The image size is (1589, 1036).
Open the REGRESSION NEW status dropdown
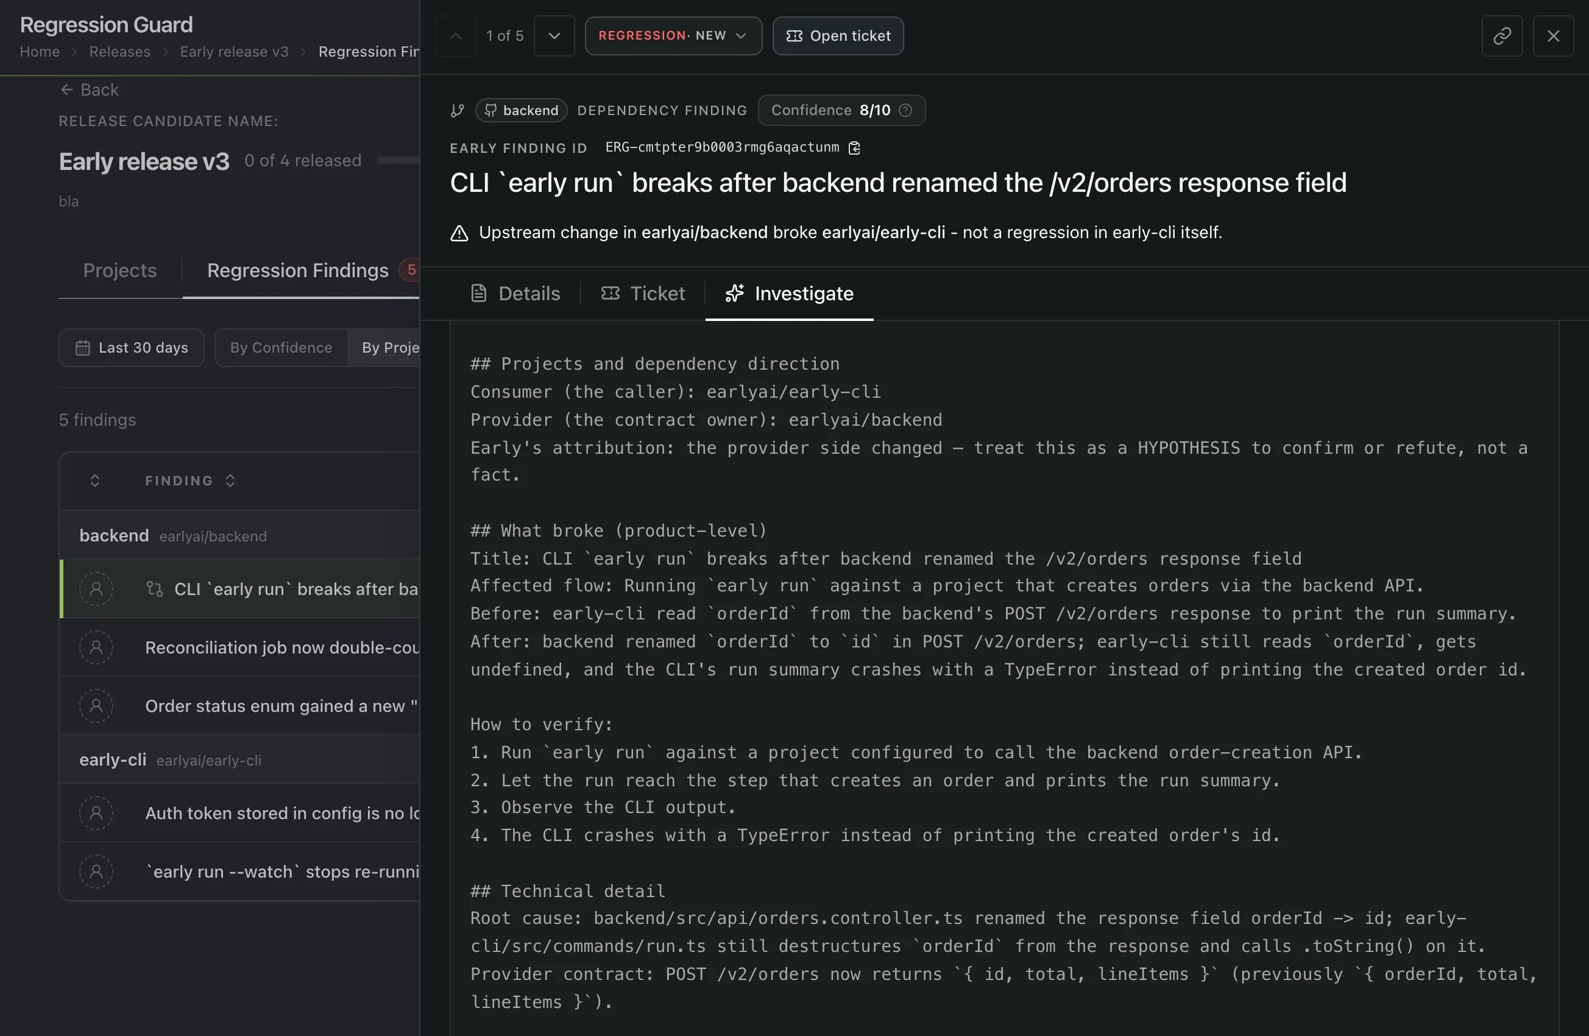(x=673, y=35)
